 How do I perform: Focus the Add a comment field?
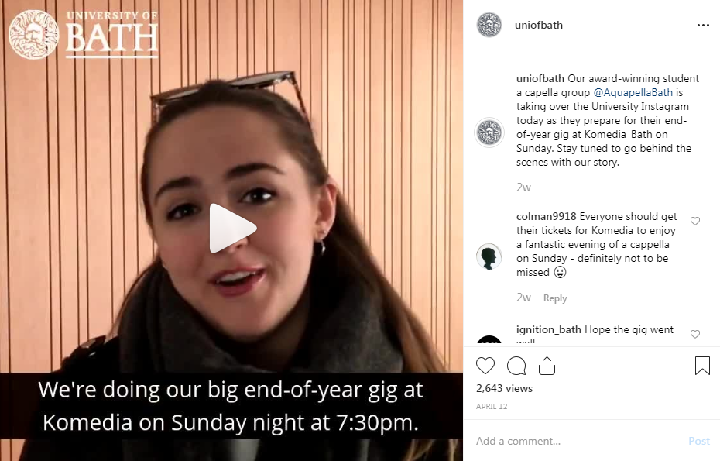tap(578, 441)
